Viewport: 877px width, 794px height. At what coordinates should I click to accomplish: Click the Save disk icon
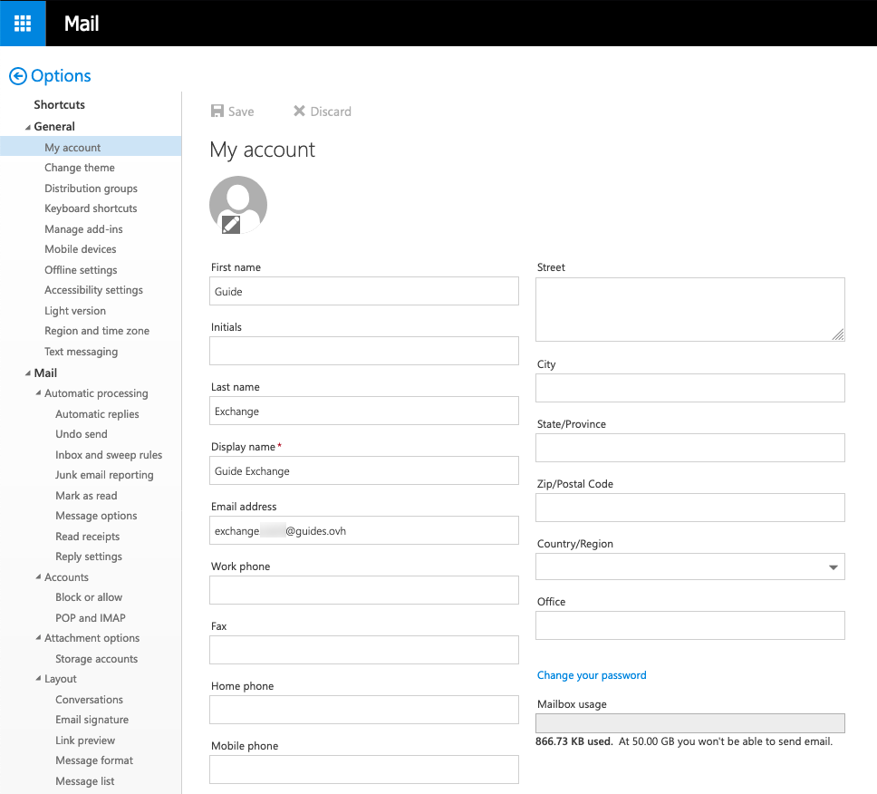[217, 111]
